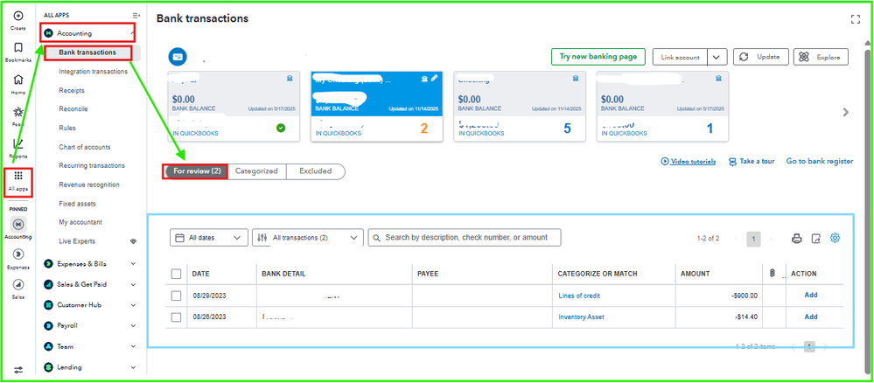Open Chart of accounts menu item
The image size is (874, 383).
[x=85, y=147]
